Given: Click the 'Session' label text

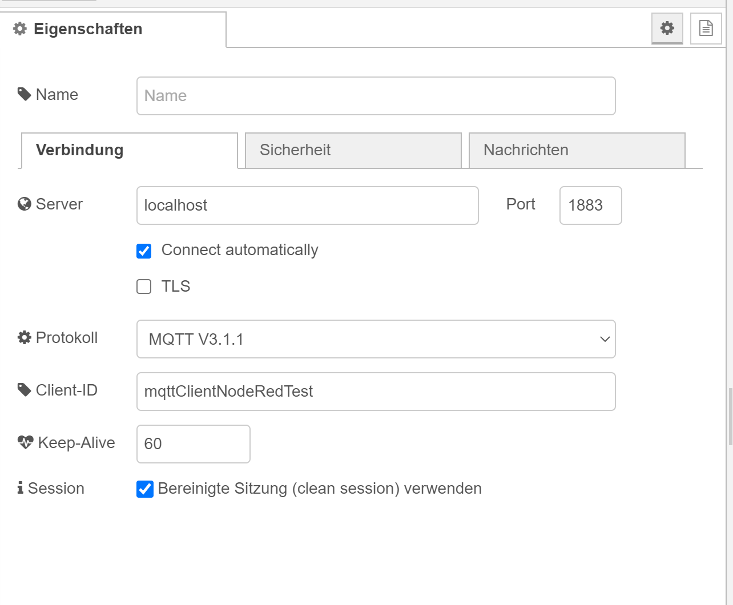Looking at the screenshot, I should coord(56,488).
